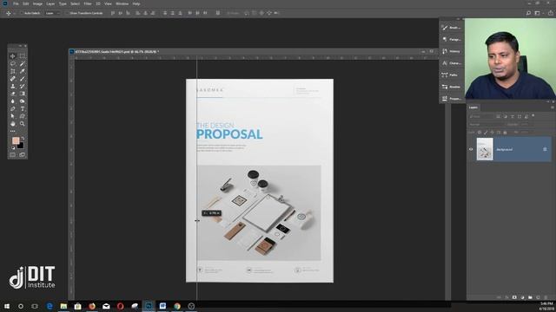This screenshot has height=312, width=556.
Task: Click the search icon in the options bar
Action: pyautogui.click(x=528, y=13)
